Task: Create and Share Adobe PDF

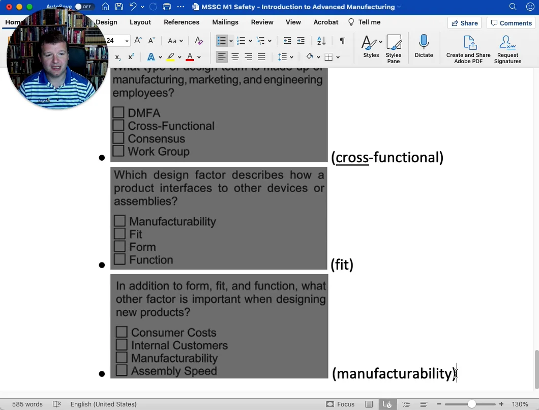Action: (468, 49)
